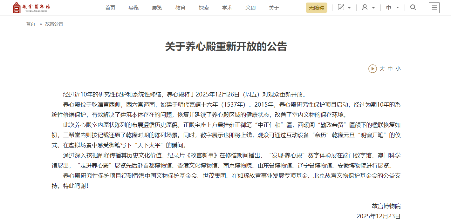The height and width of the screenshot is (224, 451).
Task: Set font size to large (大)
Action: (382, 69)
